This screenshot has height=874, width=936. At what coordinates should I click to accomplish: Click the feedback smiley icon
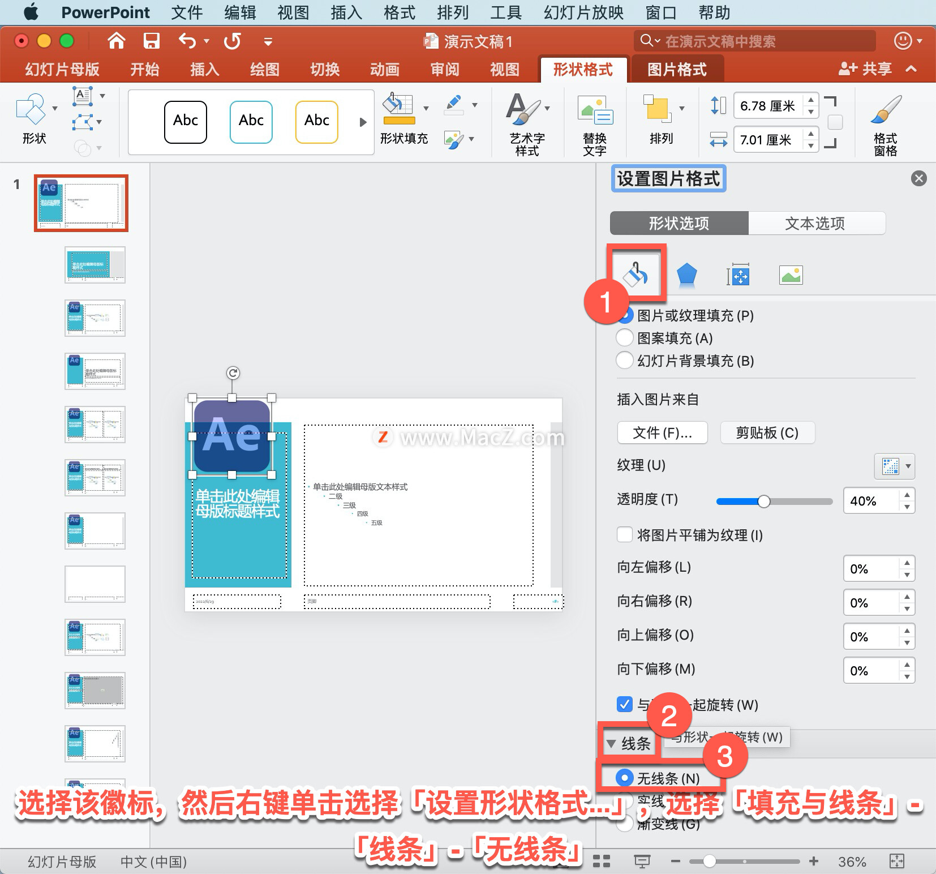903,41
